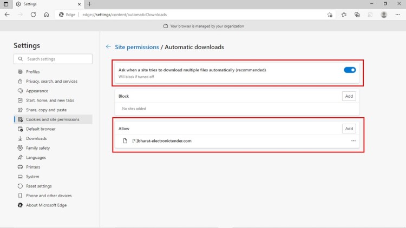The height and width of the screenshot is (228, 406).
Task: Click the Site permissions breadcrumb link
Action: [x=136, y=47]
